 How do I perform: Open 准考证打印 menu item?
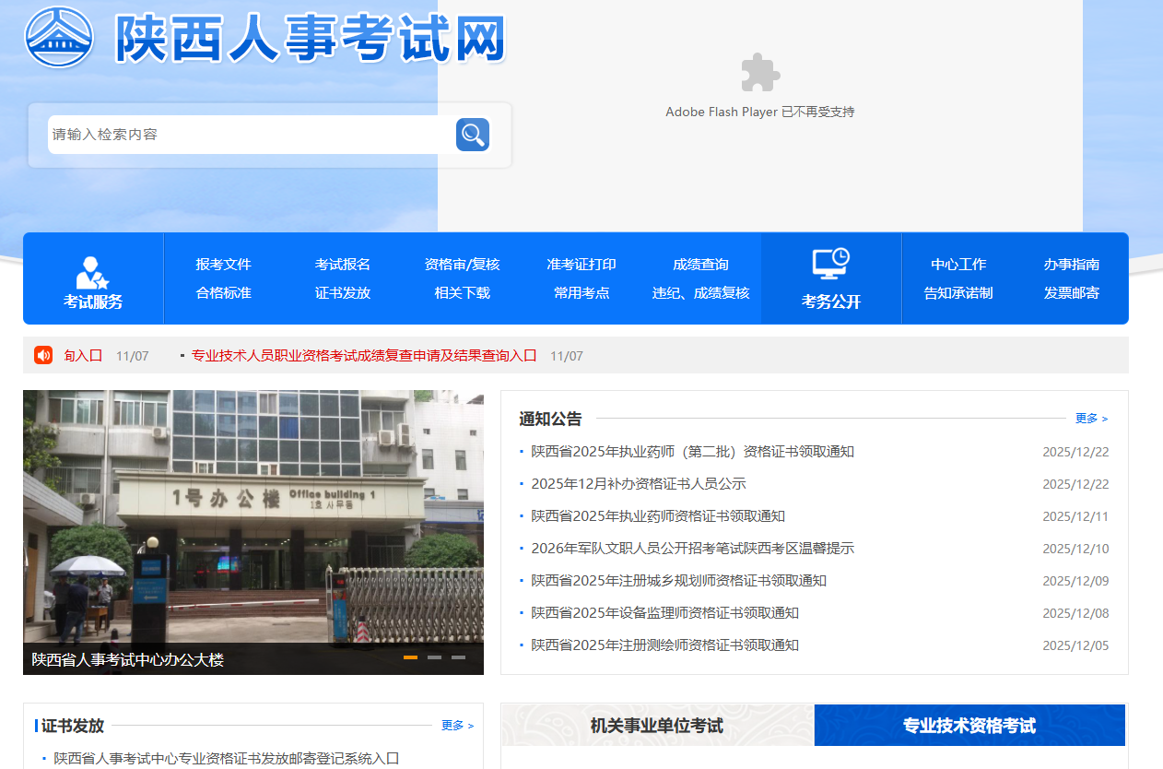click(x=581, y=265)
